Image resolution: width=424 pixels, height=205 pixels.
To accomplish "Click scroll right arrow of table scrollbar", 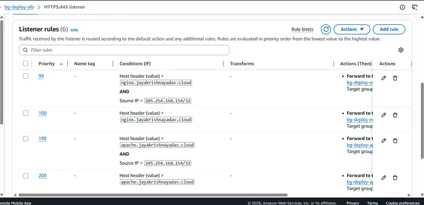I will pos(409,195).
